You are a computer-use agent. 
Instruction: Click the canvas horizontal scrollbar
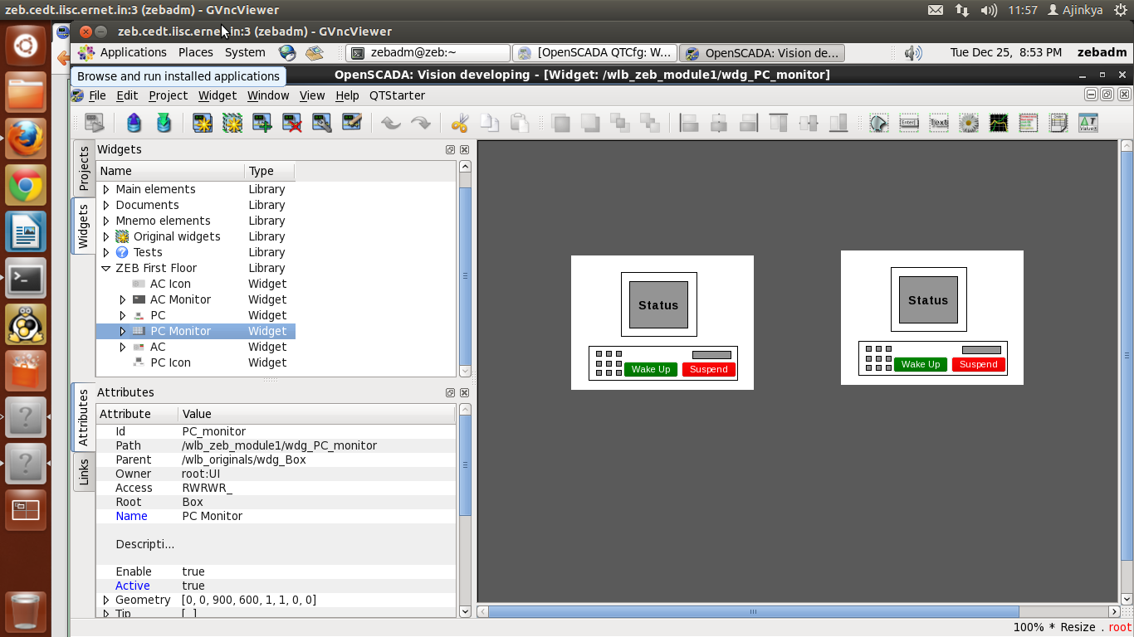(753, 612)
